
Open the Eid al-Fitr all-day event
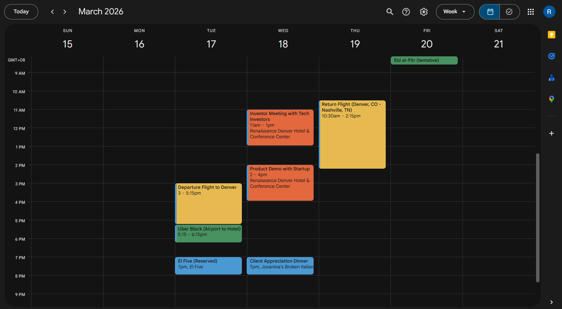tap(424, 60)
